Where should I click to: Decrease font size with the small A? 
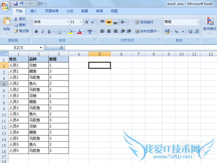(x=93, y=22)
